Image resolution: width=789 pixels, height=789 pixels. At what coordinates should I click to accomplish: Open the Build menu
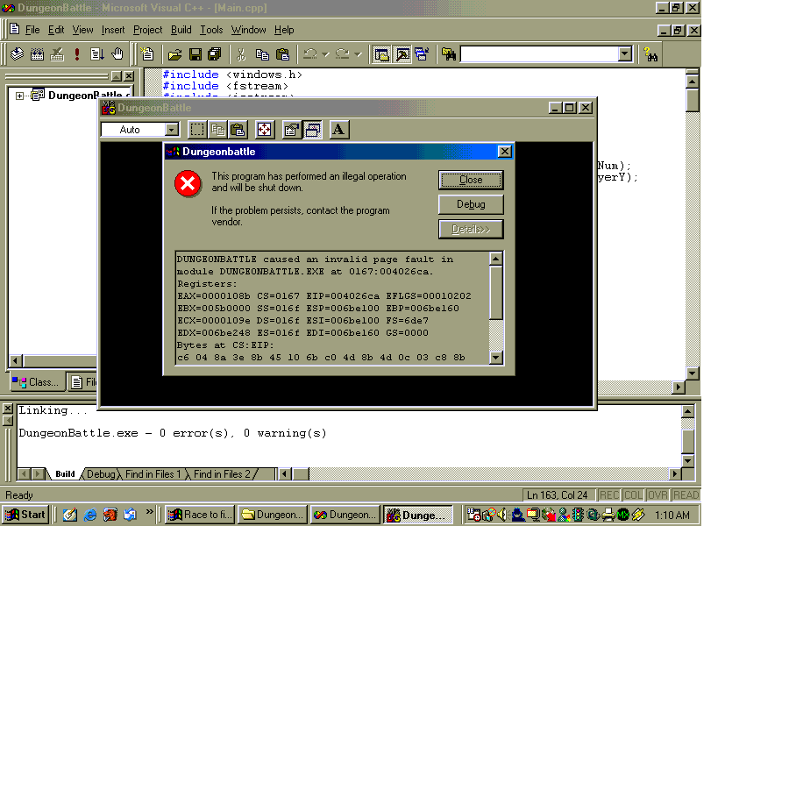[181, 30]
